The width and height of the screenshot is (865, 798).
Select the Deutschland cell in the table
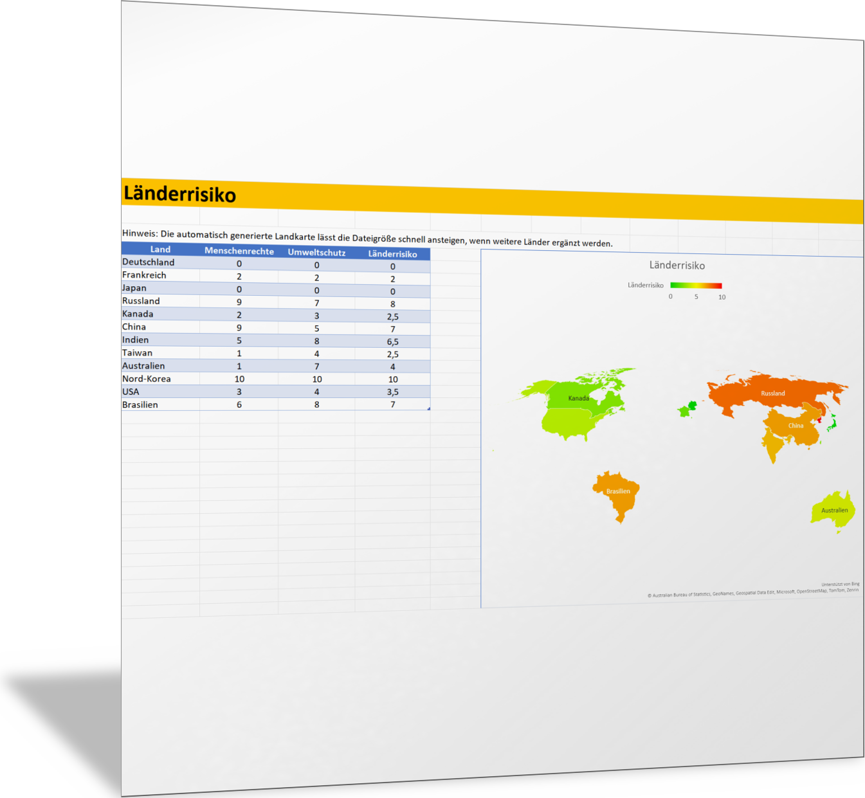pyautogui.click(x=149, y=262)
